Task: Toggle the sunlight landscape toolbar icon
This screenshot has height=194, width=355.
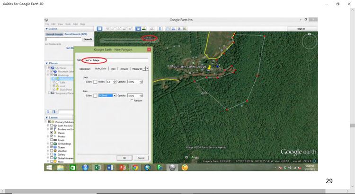Action: 144,29
